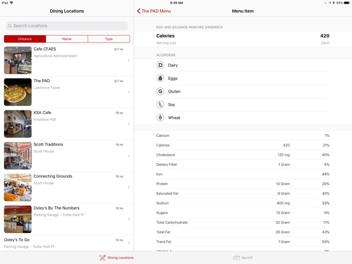Tap Connecting Grounds photo thumbnail
This screenshot has width=352, height=264.
click(18, 187)
